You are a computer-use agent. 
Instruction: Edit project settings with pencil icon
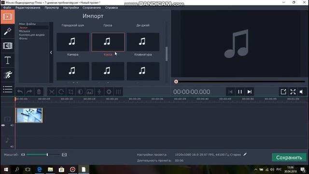click(x=245, y=155)
